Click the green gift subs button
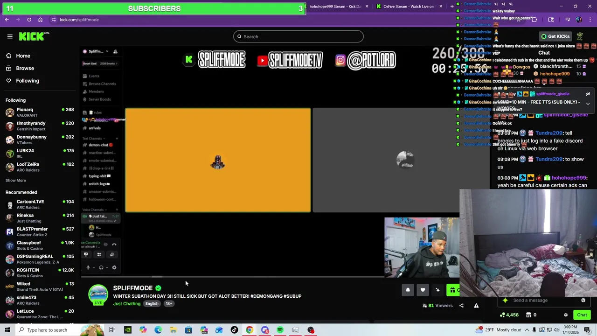This screenshot has width=597, height=336. [x=453, y=290]
